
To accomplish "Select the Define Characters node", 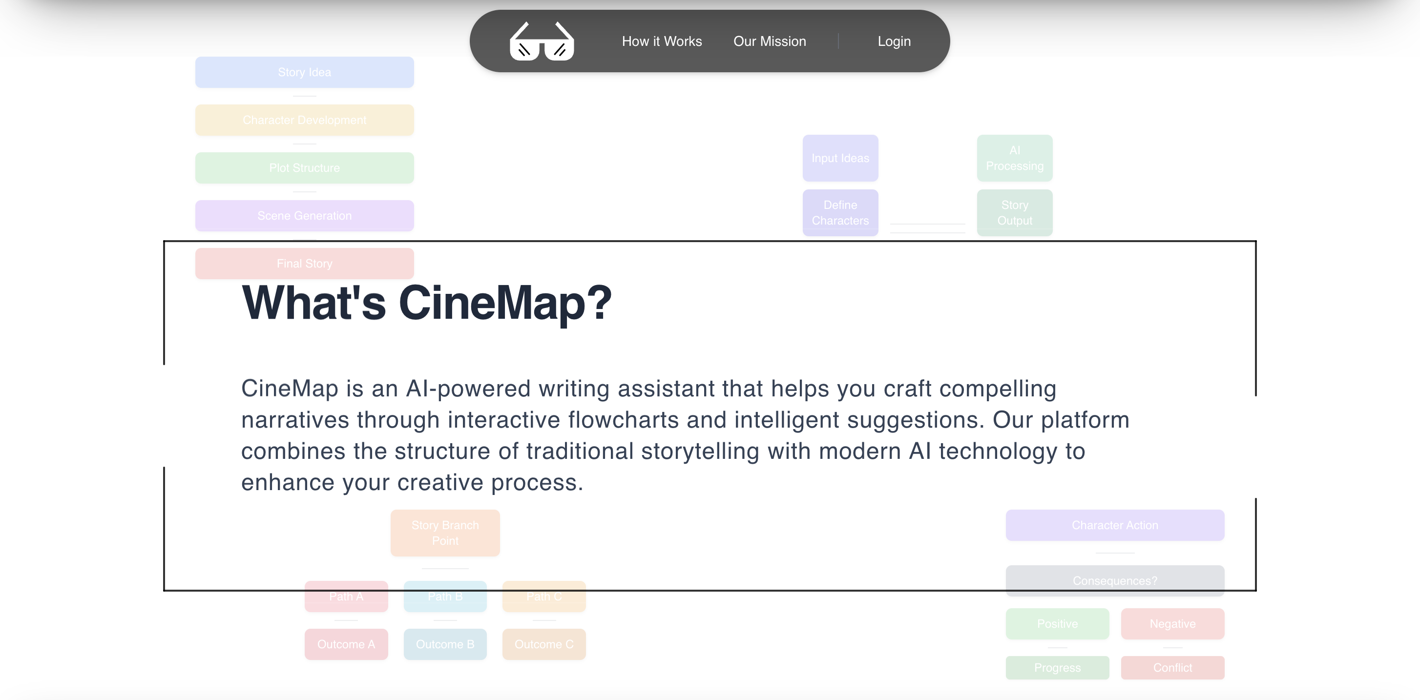I will (x=839, y=213).
